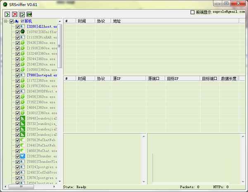Image resolution: width=248 pixels, height=192 pixels.
Task: Uncheck the [12248]360se.exe checkbox
Action: point(17,54)
